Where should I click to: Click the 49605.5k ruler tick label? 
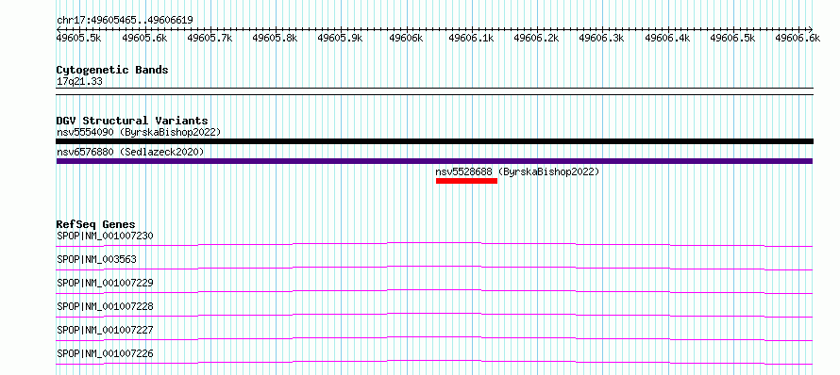(79, 38)
